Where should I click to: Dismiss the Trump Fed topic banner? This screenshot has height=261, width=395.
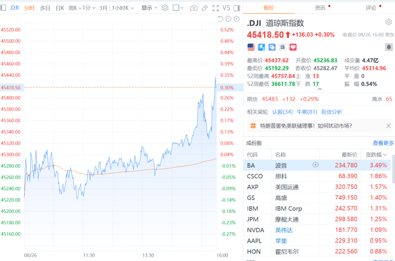pos(388,126)
